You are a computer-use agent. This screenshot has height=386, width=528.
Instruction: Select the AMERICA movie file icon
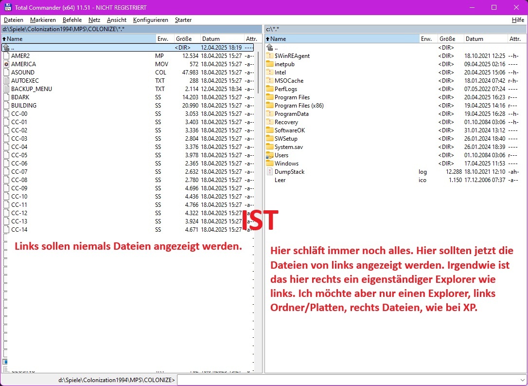coord(6,64)
